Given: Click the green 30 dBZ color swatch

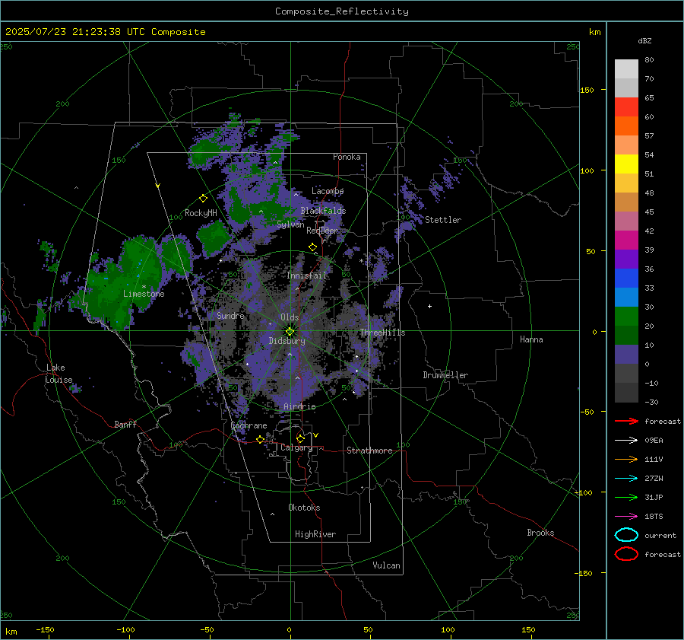Looking at the screenshot, I should (626, 317).
